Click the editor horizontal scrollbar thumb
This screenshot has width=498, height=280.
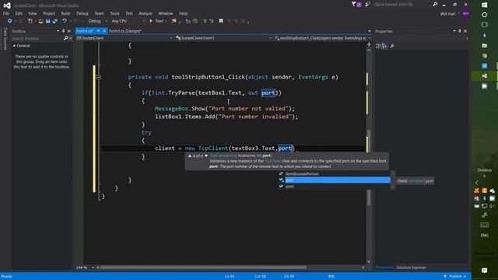tap(203, 268)
